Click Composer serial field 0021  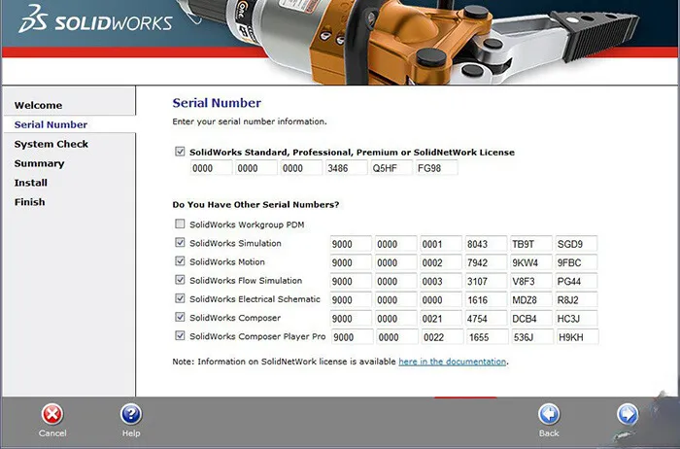pyautogui.click(x=441, y=319)
